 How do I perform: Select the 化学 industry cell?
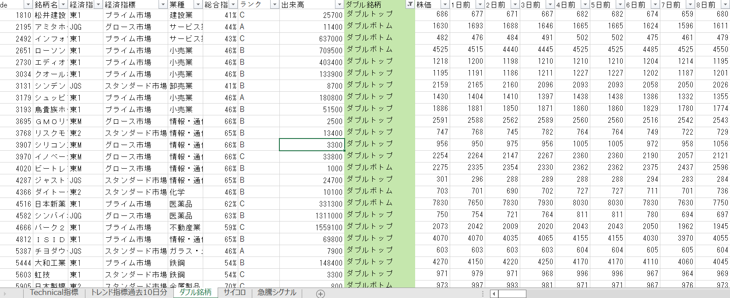point(186,192)
